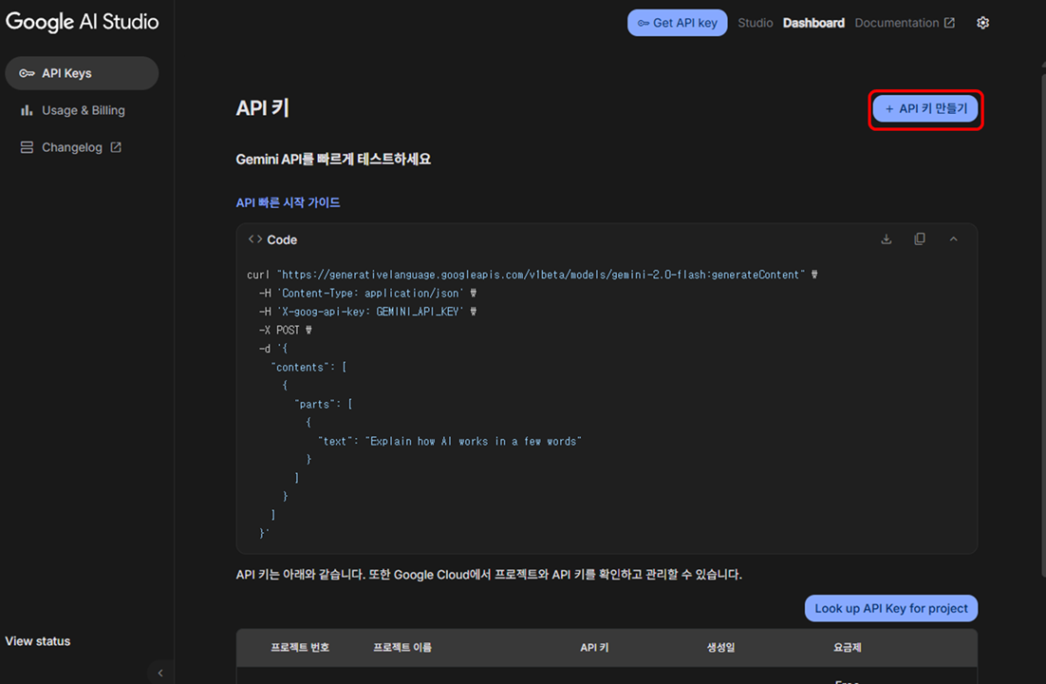Collapse the left sidebar arrow

click(160, 673)
